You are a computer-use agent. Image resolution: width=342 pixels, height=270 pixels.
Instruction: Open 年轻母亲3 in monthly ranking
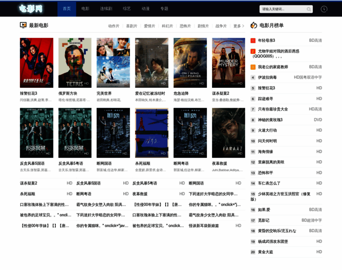pos(266,40)
